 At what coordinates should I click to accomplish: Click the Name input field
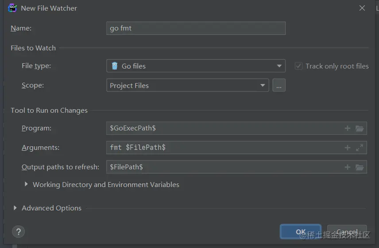(196, 28)
